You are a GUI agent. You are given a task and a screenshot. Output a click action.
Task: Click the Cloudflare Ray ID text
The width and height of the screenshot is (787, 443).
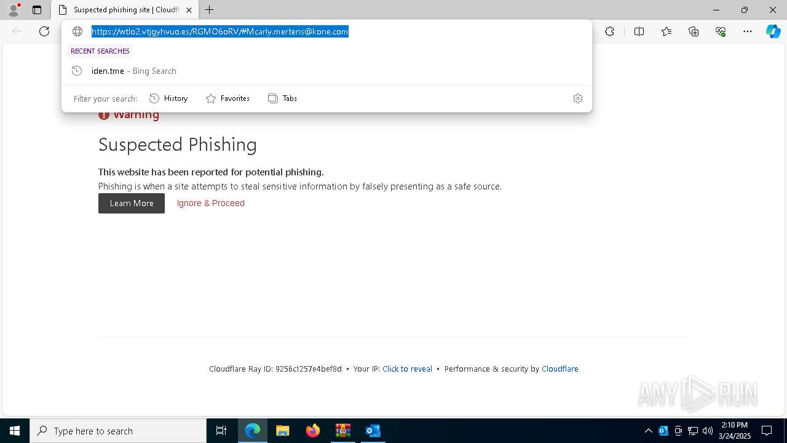click(x=275, y=369)
